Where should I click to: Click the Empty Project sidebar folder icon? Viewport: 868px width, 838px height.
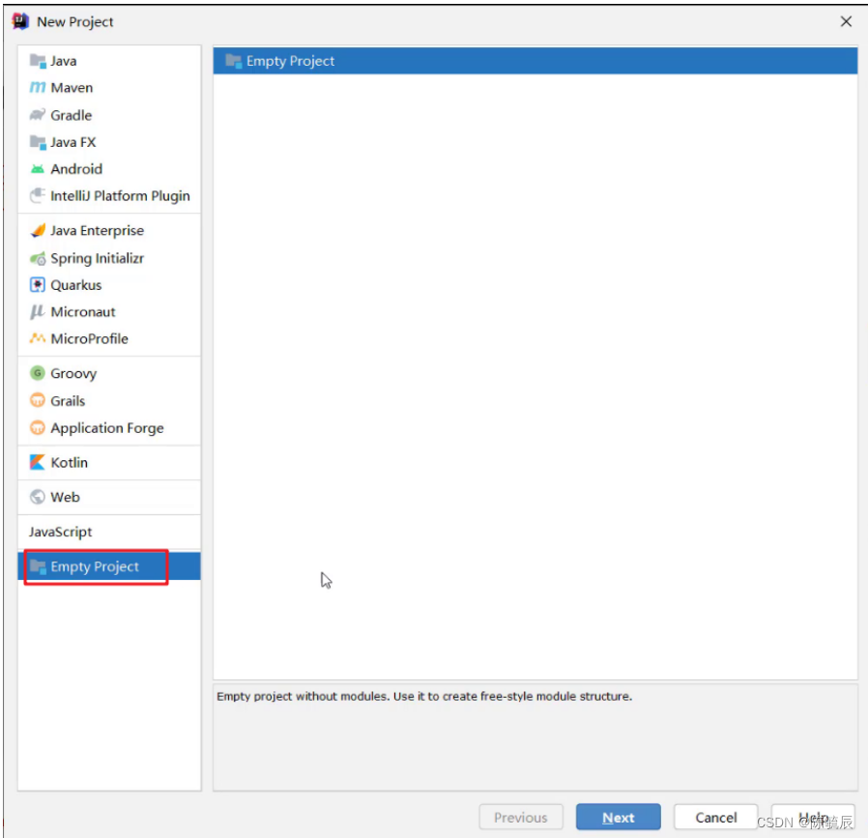click(38, 566)
